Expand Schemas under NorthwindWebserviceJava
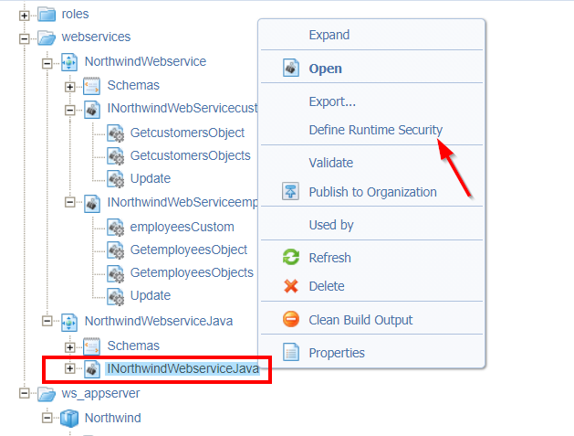This screenshot has width=574, height=436. coord(69,346)
